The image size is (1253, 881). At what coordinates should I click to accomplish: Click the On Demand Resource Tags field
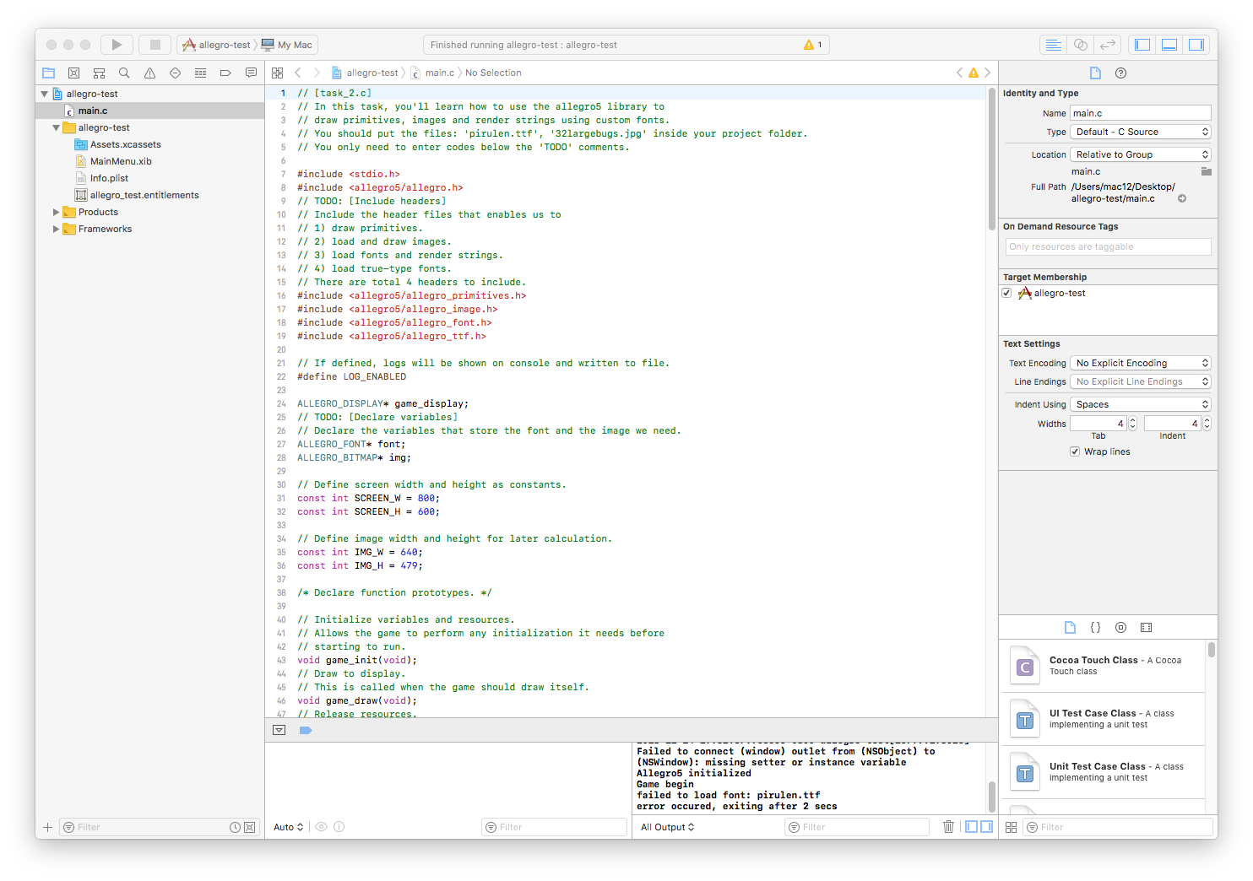click(x=1108, y=246)
